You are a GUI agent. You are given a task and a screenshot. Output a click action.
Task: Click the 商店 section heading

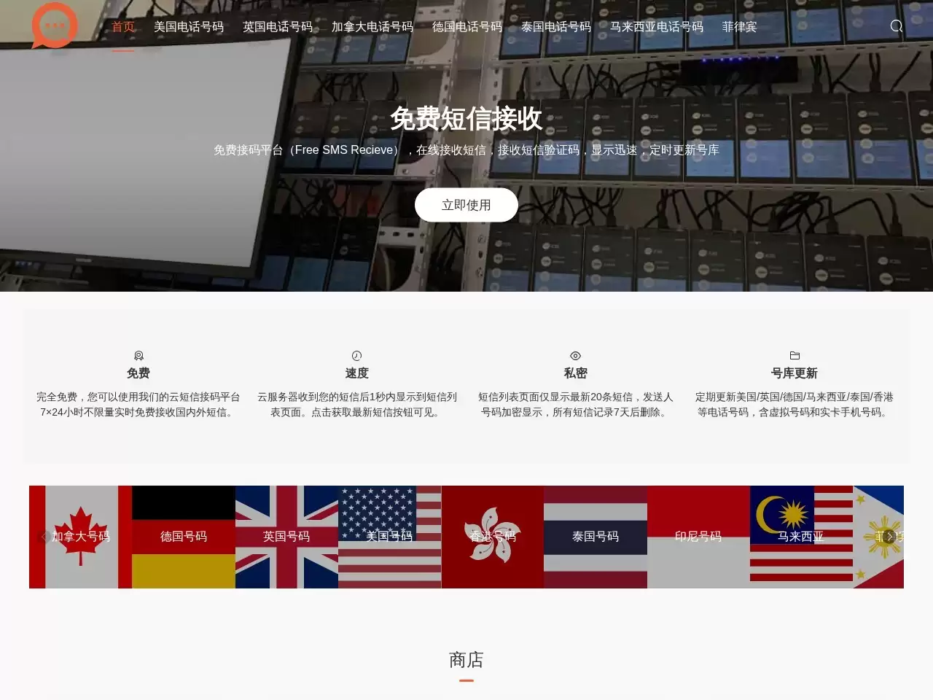(466, 660)
